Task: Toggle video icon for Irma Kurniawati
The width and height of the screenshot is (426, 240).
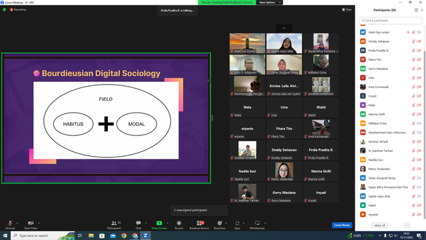Action: click(x=419, y=87)
